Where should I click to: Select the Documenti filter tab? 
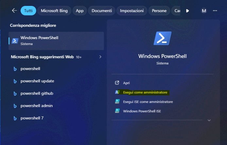click(x=102, y=10)
